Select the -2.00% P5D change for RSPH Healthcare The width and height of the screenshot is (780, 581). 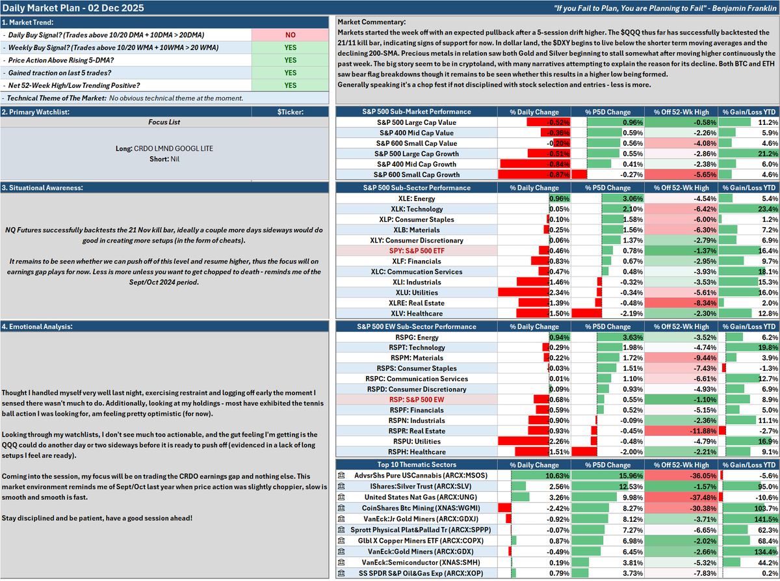[608, 452]
